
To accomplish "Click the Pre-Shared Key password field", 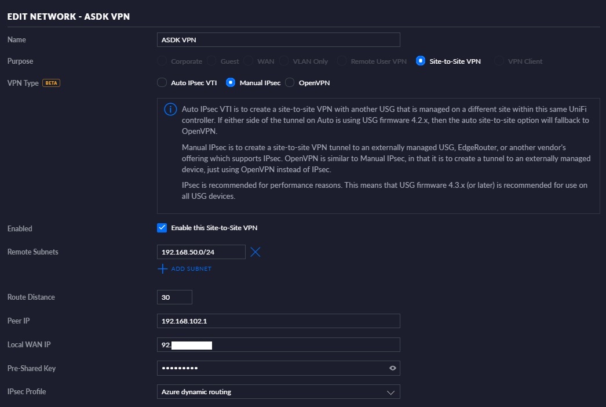I will [x=269, y=368].
